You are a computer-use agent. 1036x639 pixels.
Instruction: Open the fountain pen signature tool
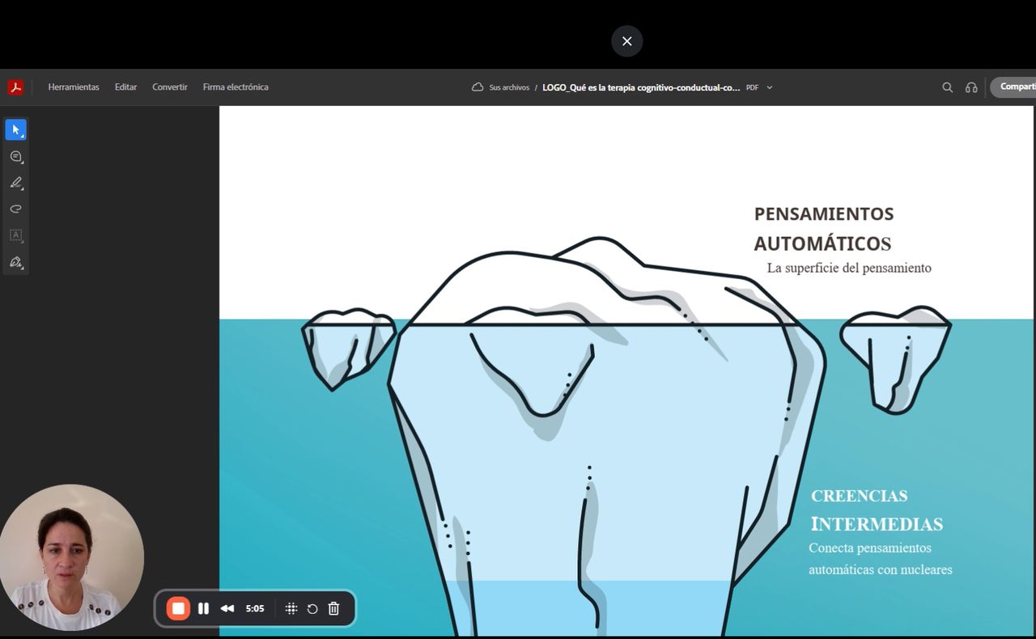click(x=15, y=262)
